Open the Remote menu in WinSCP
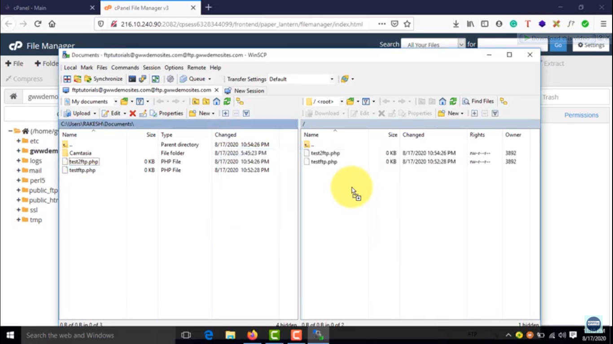The image size is (613, 344). 197,68
